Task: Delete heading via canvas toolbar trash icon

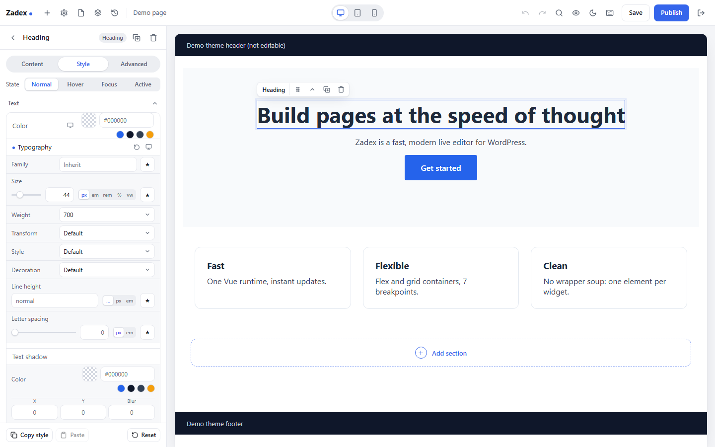Action: (x=341, y=89)
